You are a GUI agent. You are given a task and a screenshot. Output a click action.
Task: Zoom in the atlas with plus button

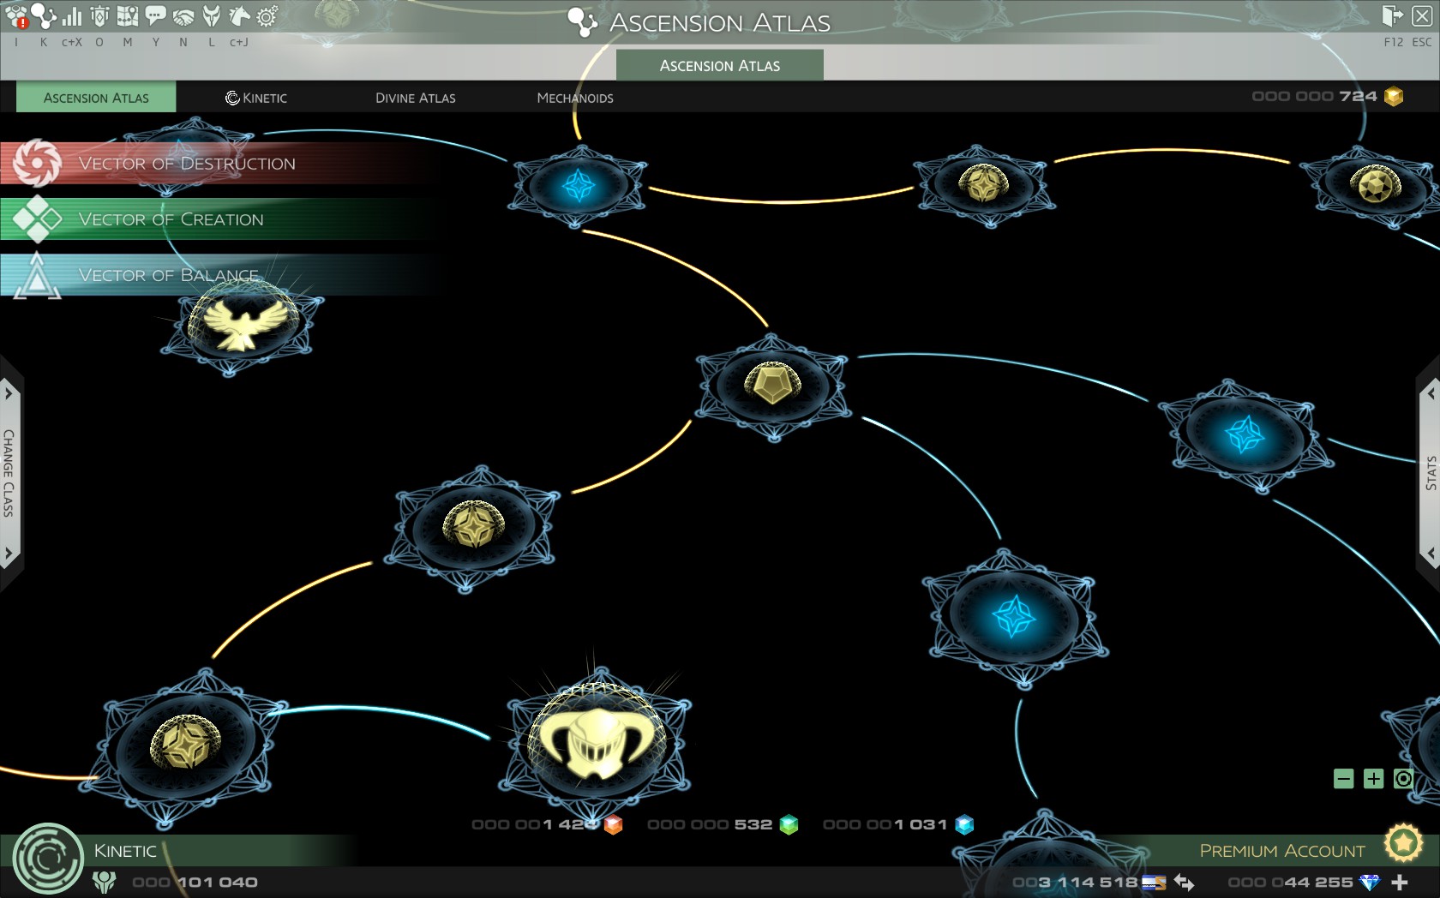pos(1374,779)
